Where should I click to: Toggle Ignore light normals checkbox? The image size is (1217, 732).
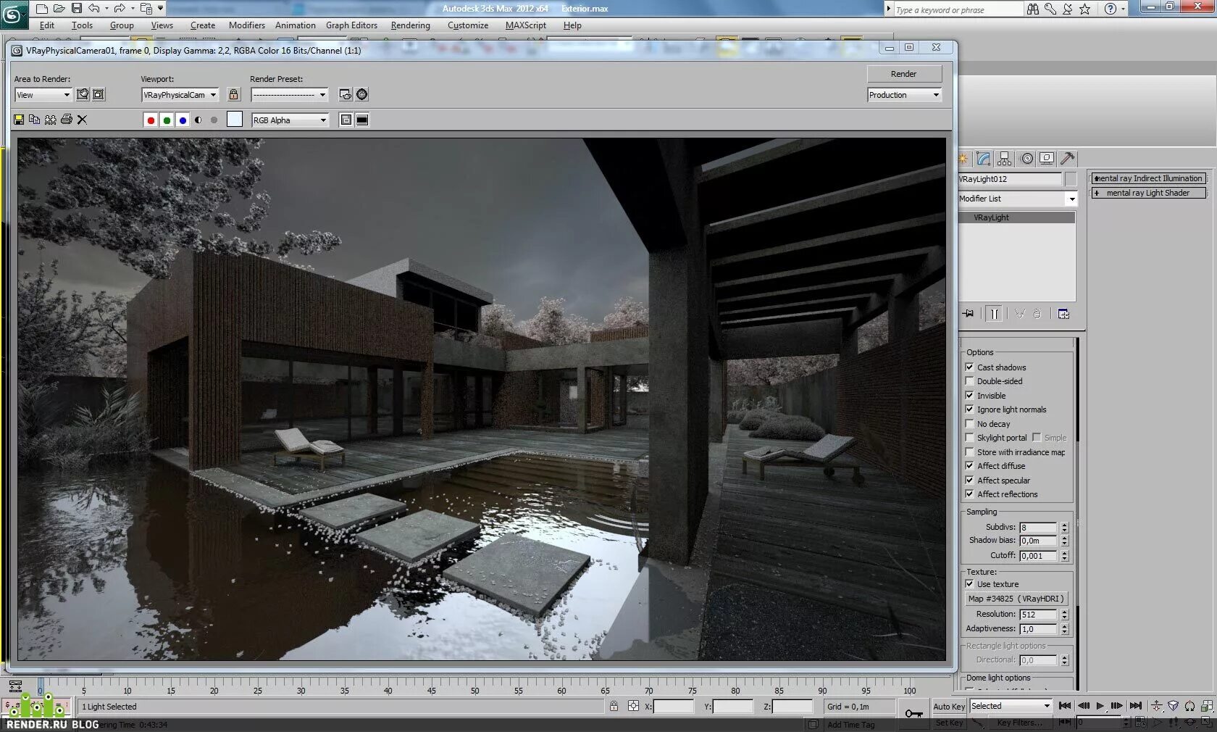(x=969, y=409)
